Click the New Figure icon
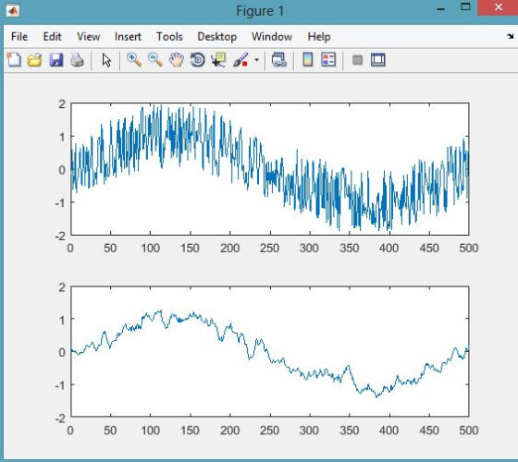Image resolution: width=518 pixels, height=462 pixels. pos(14,60)
